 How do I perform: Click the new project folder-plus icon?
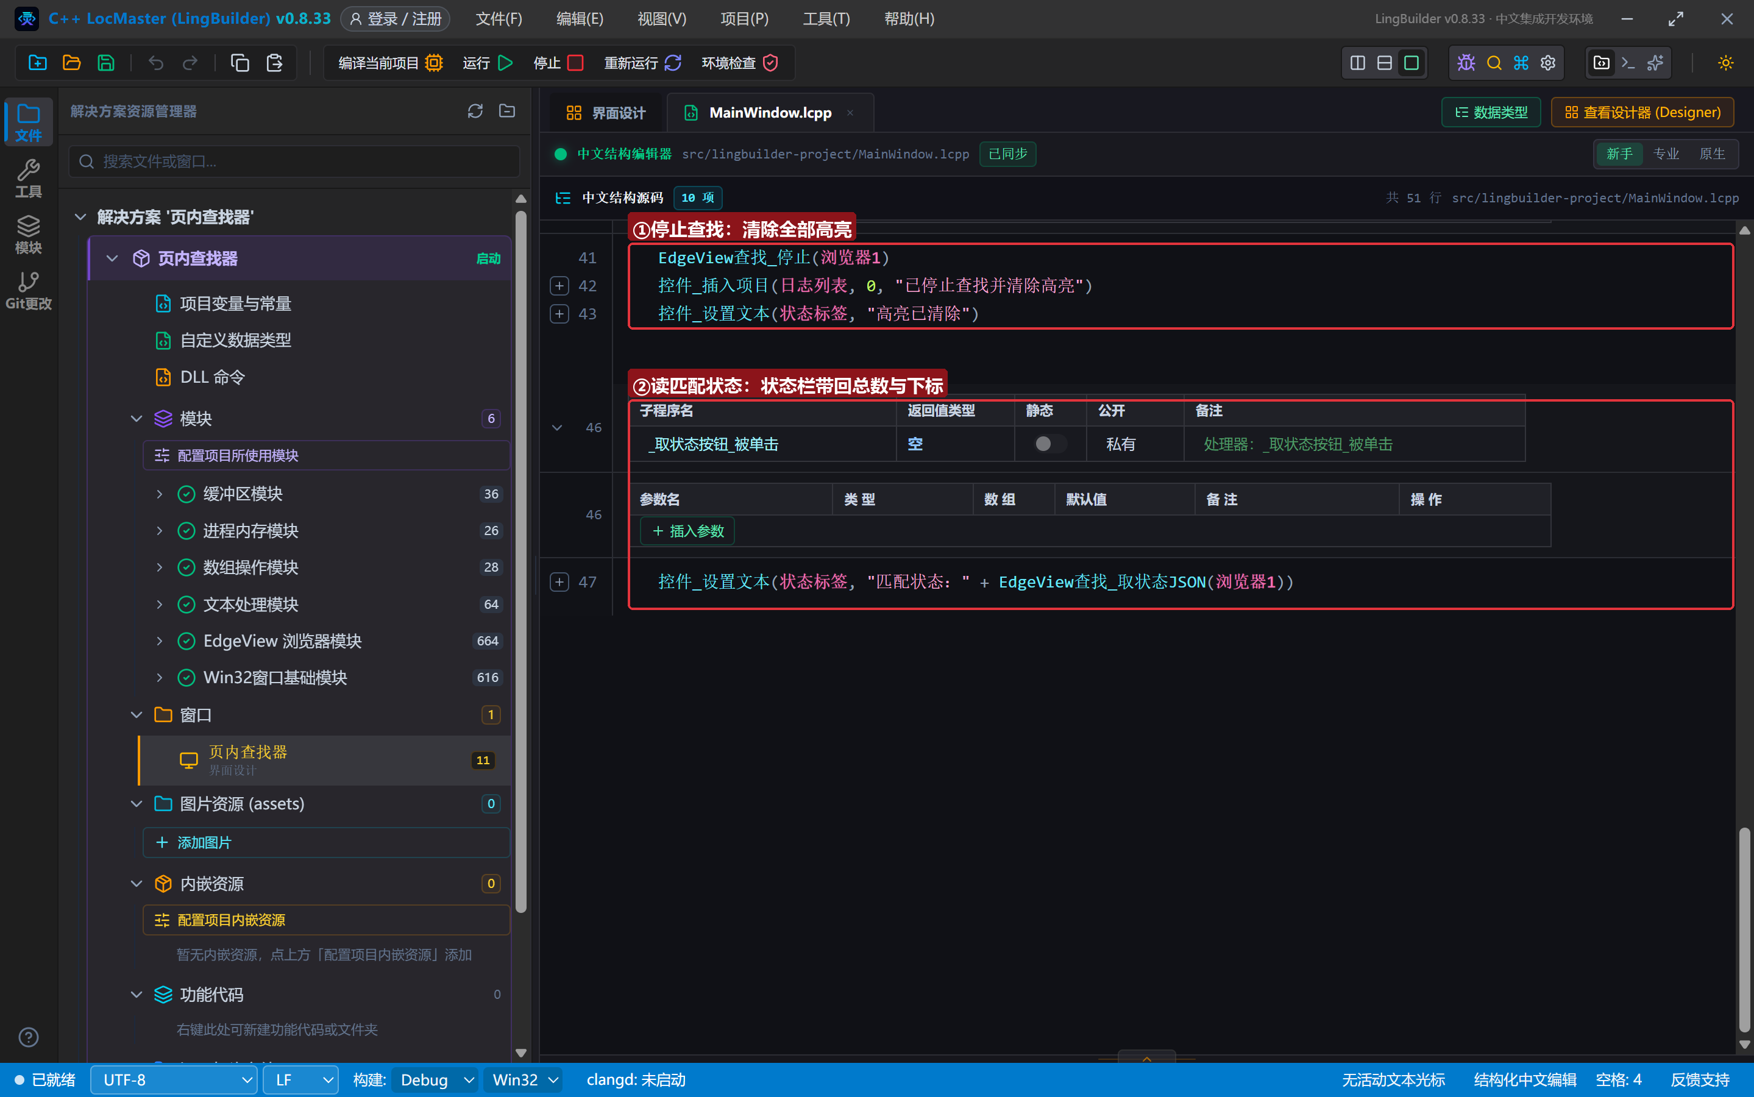click(38, 63)
